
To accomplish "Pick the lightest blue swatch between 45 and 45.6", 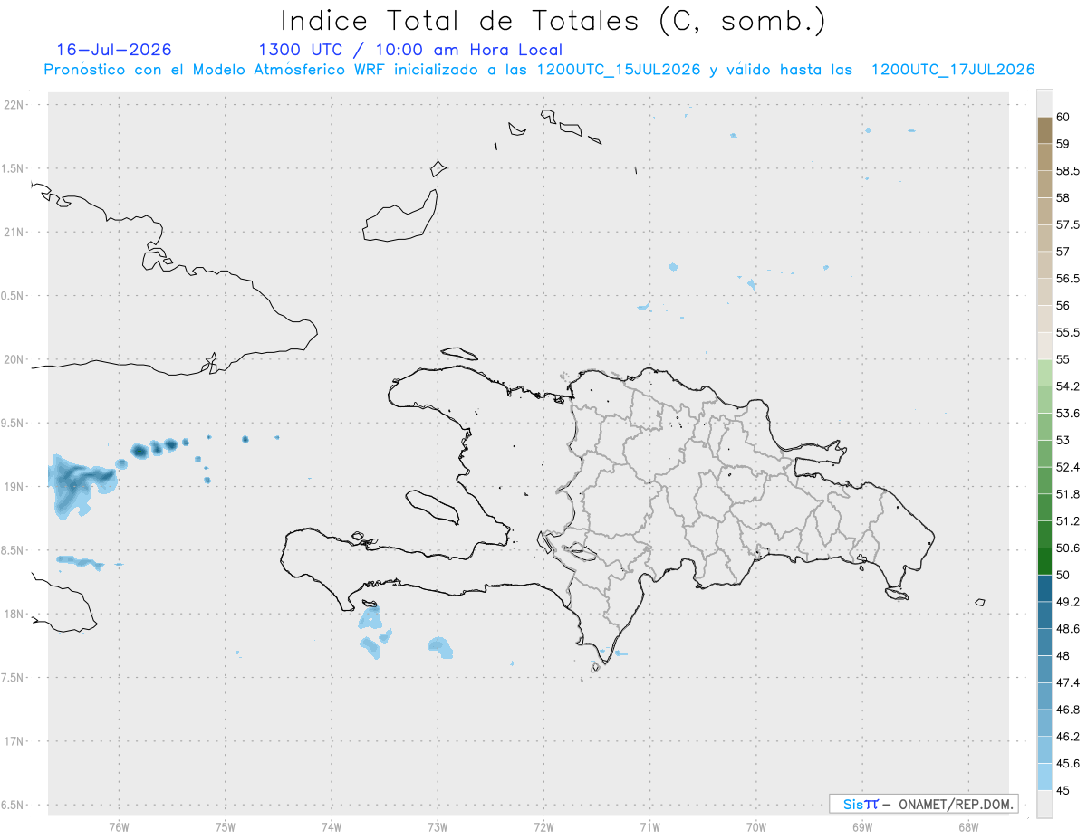I will click(x=1044, y=777).
